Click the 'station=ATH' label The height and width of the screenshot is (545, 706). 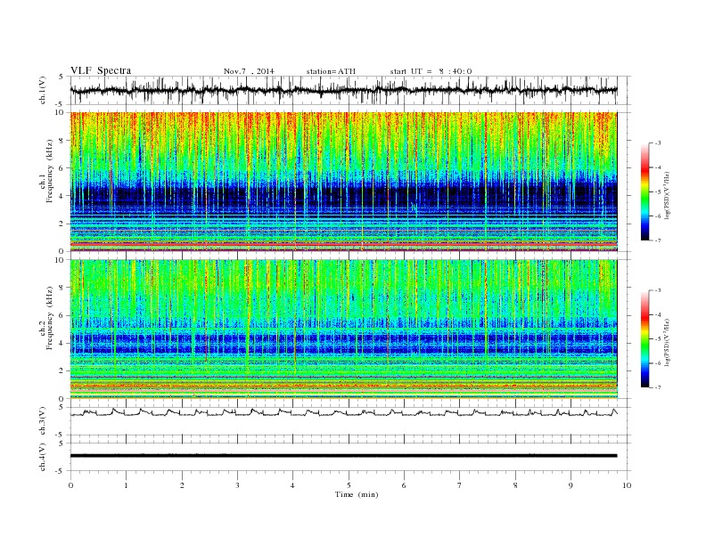pyautogui.click(x=331, y=71)
